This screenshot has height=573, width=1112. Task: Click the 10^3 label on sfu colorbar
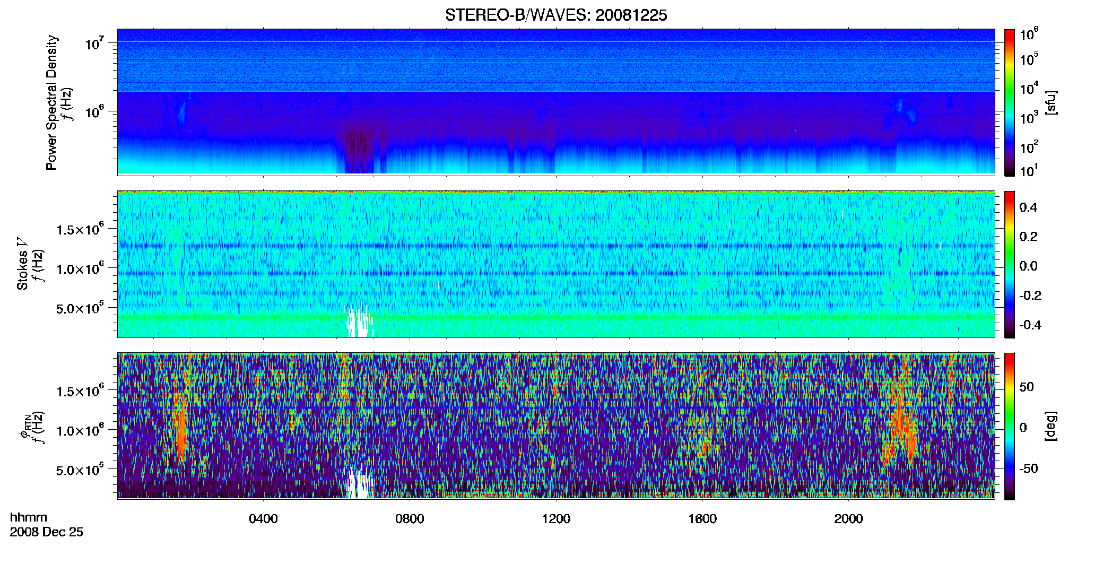[1029, 117]
